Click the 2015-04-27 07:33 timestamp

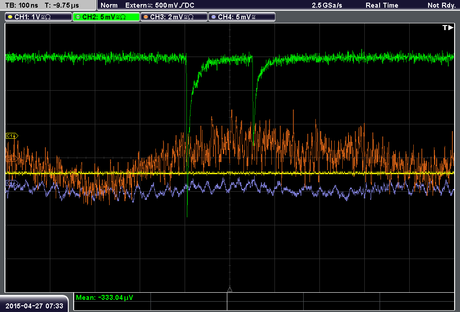(34, 306)
